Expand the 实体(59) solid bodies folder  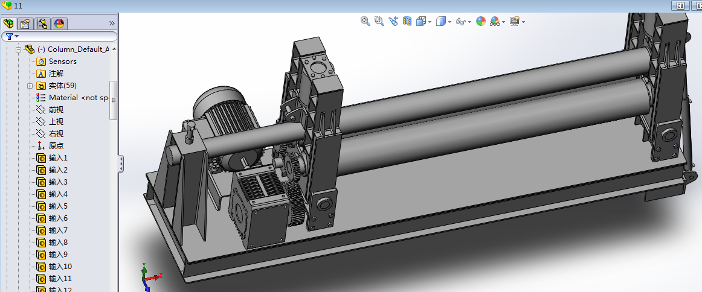30,86
